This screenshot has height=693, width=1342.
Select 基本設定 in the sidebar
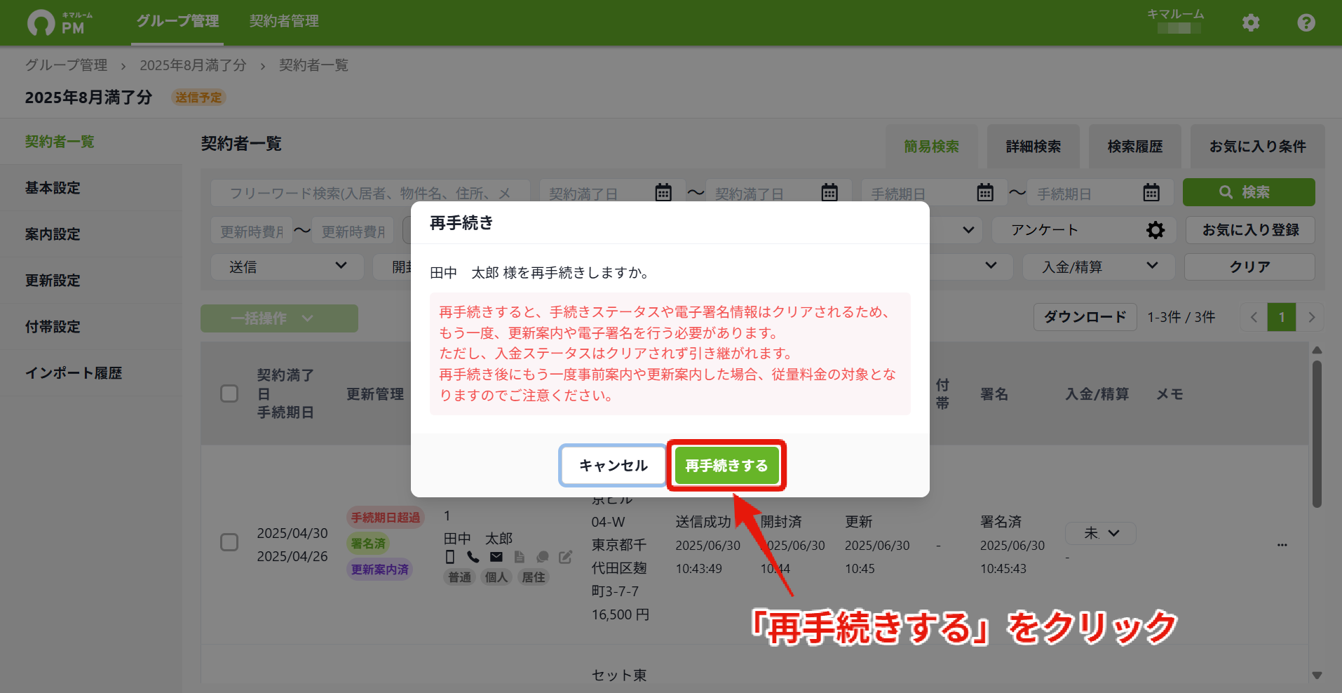click(53, 188)
